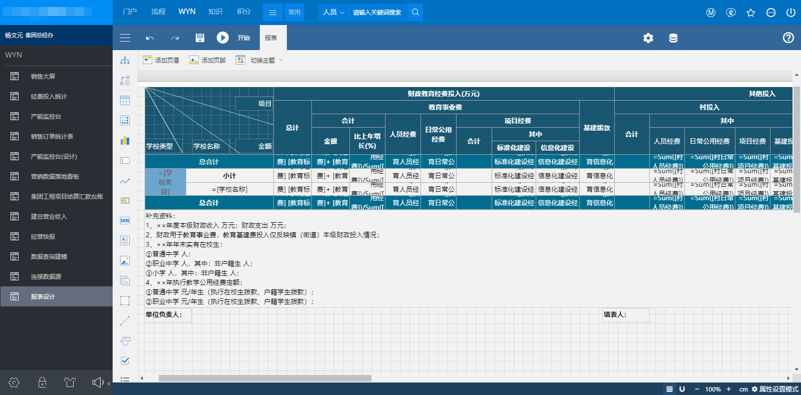Viewport: 801px width, 395px height.
Task: Open the report explorer tree icon
Action: point(125,61)
